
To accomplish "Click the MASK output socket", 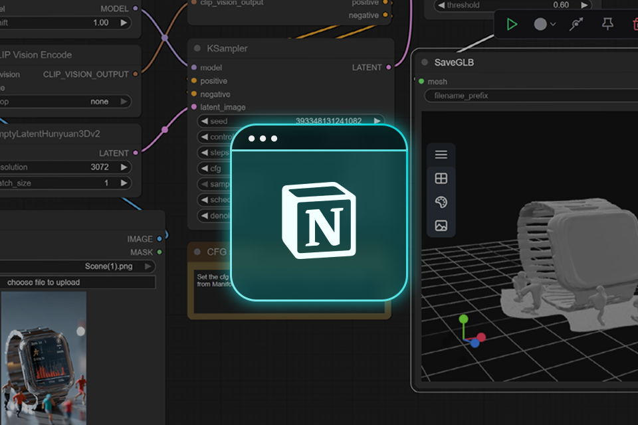I will [x=159, y=252].
